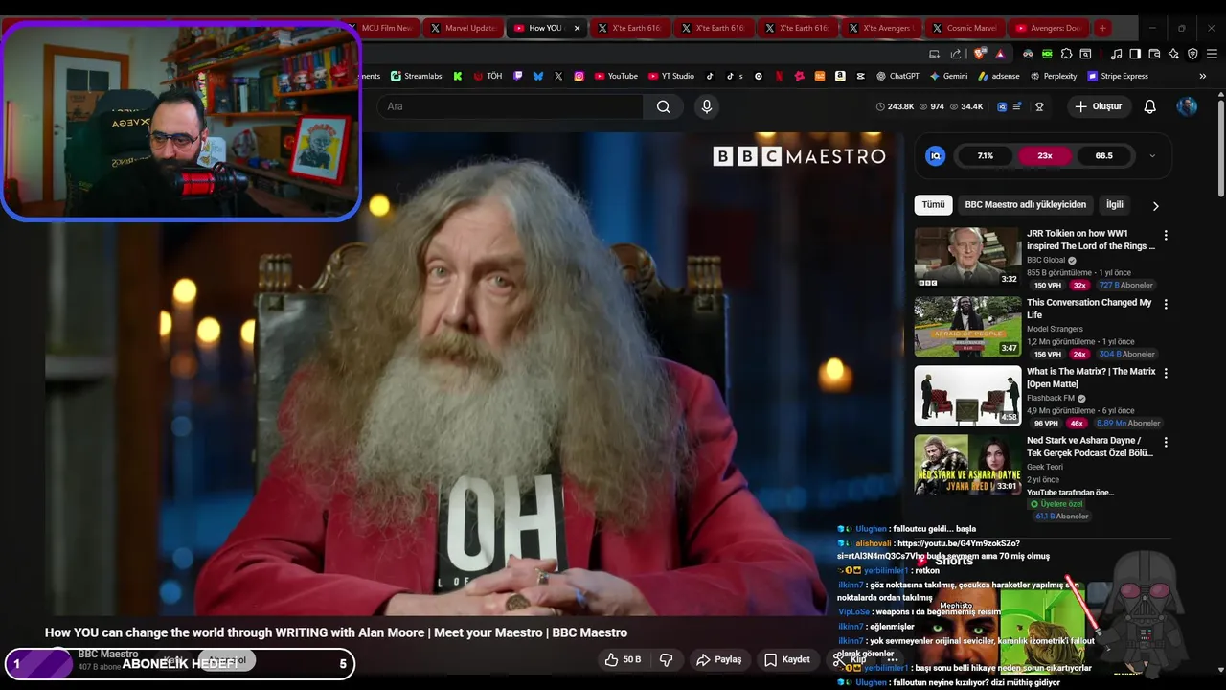The image size is (1226, 690).
Task: Open the Twitch bookmark icon
Action: click(517, 76)
